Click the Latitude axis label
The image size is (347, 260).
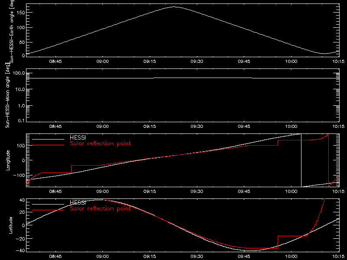coord(10,225)
